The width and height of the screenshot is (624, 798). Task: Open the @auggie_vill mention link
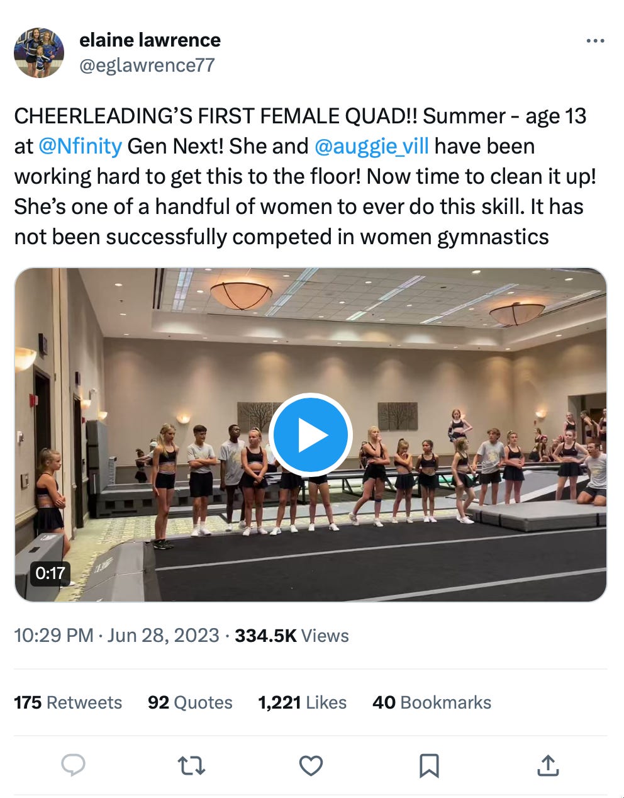click(371, 146)
